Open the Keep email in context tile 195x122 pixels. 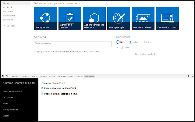(167, 18)
